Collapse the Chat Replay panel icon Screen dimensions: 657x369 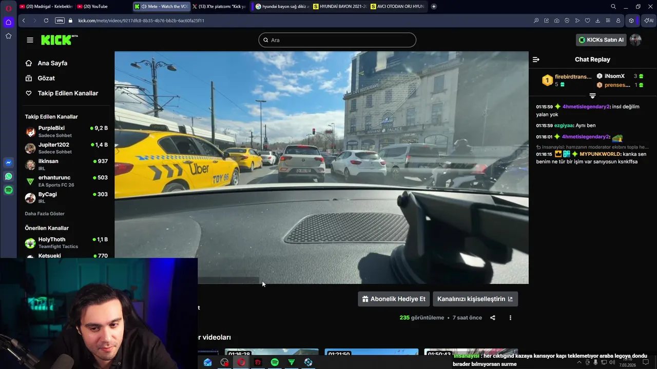536,59
